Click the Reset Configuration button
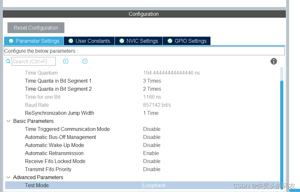The height and width of the screenshot is (192, 300). pos(36,28)
